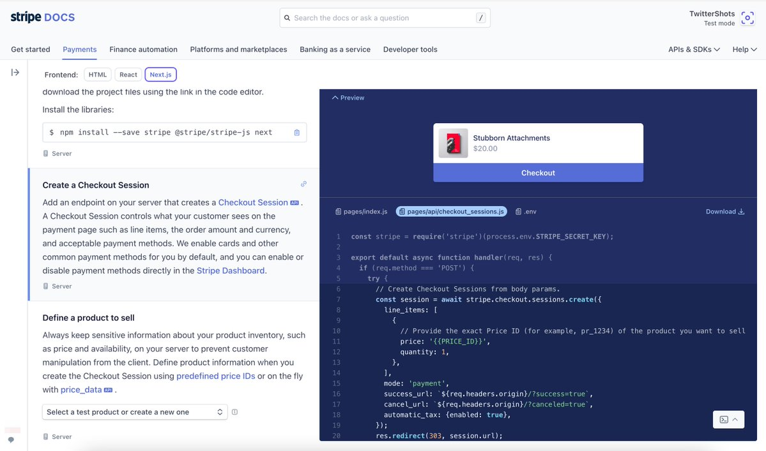Switch to the pages/index.js file tab
766x451 pixels.
tap(362, 211)
